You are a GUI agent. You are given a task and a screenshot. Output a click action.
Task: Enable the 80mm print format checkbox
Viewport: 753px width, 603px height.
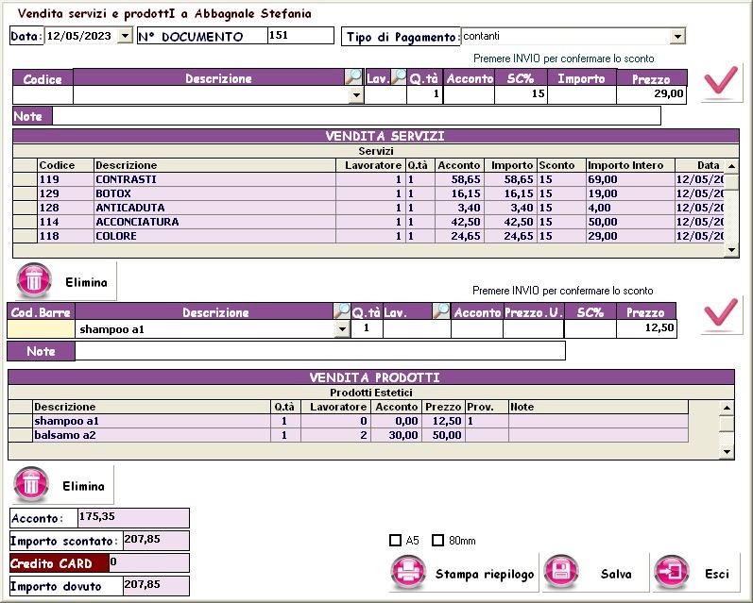point(437,541)
